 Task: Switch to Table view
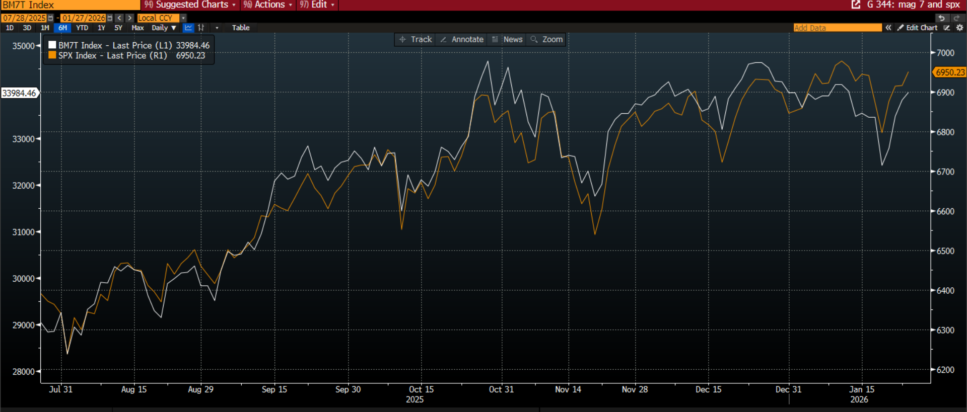241,28
